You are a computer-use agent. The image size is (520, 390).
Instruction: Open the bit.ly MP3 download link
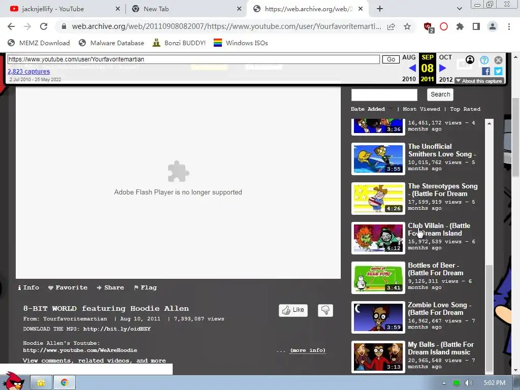117,329
